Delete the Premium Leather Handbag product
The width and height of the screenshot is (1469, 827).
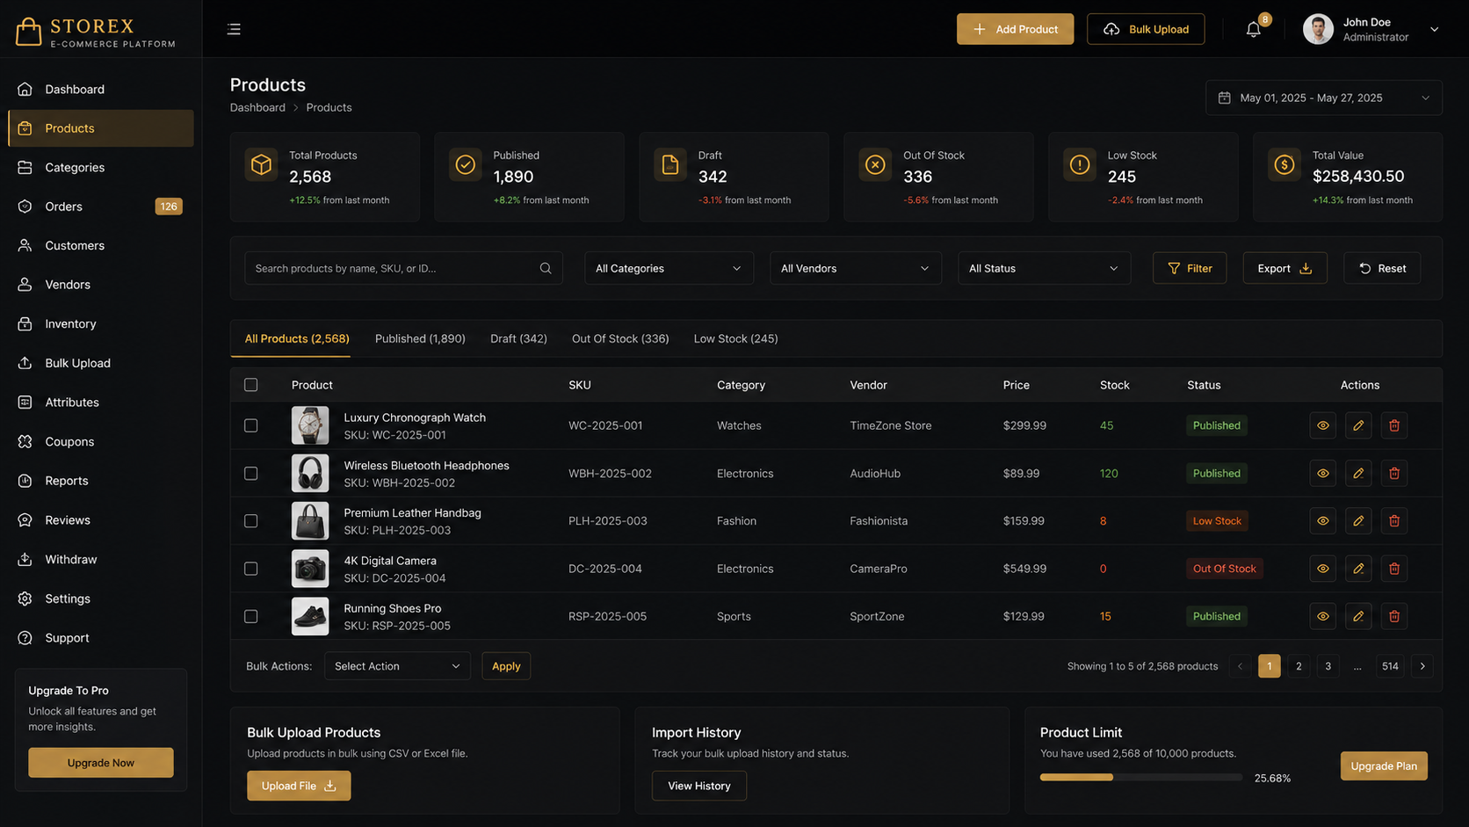(1394, 520)
